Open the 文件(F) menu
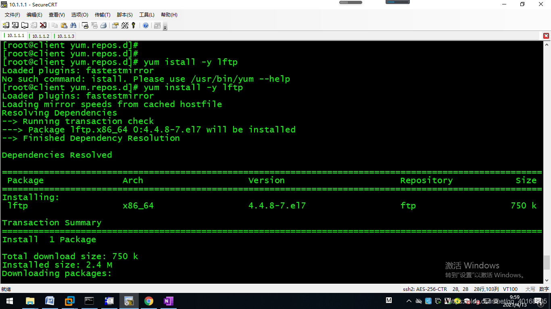 point(12,15)
